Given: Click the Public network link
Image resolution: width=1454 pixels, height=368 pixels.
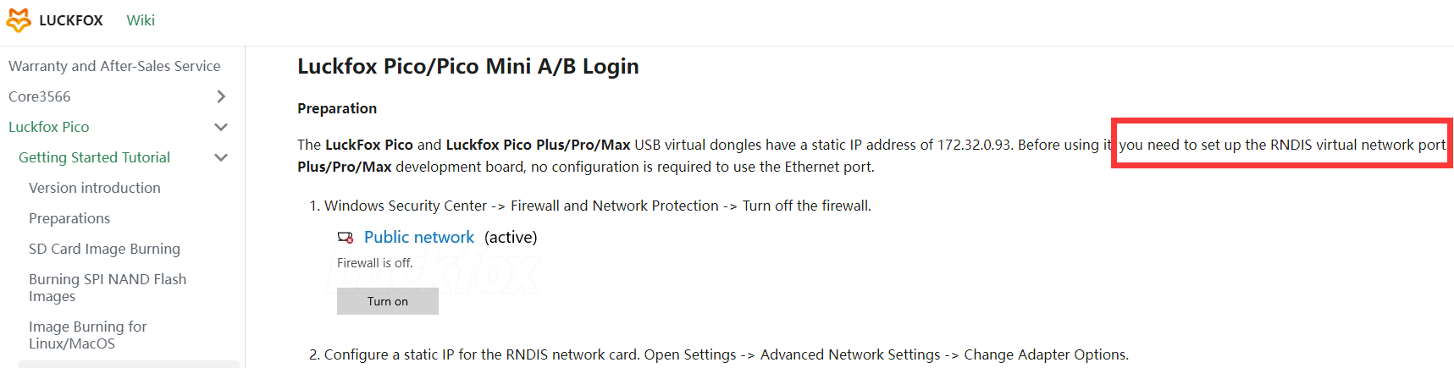Looking at the screenshot, I should [419, 238].
